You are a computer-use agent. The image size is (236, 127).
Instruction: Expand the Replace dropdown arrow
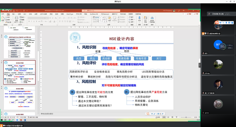click(134, 19)
